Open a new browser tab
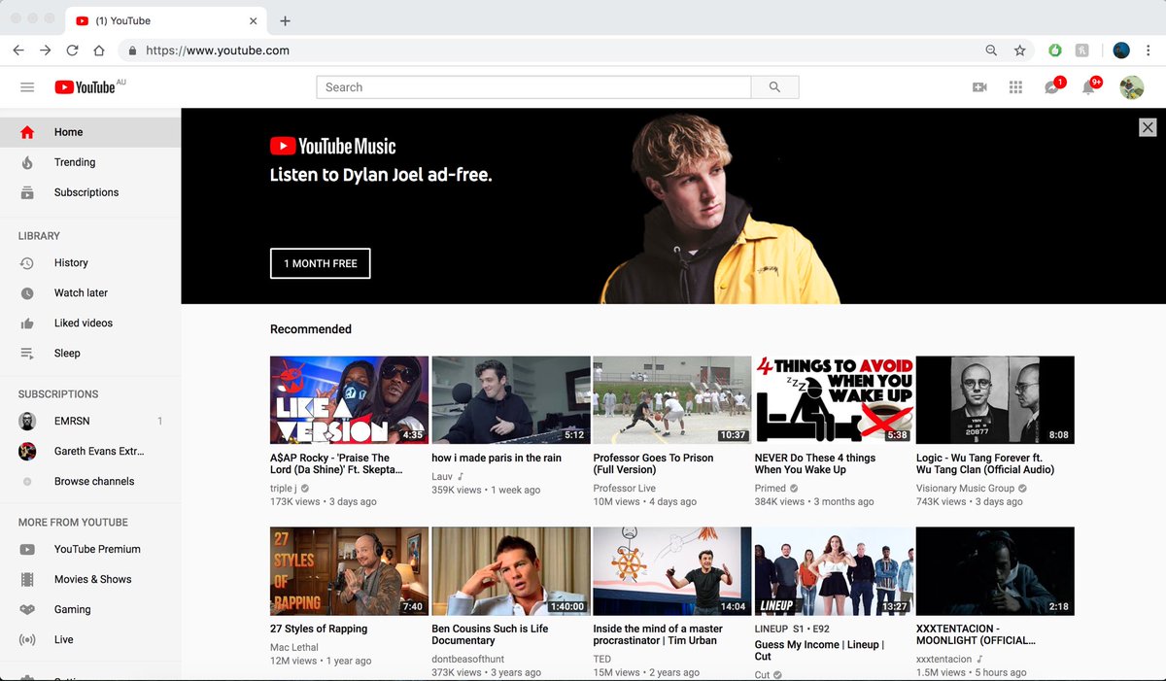This screenshot has height=681, width=1166. pyautogui.click(x=285, y=21)
